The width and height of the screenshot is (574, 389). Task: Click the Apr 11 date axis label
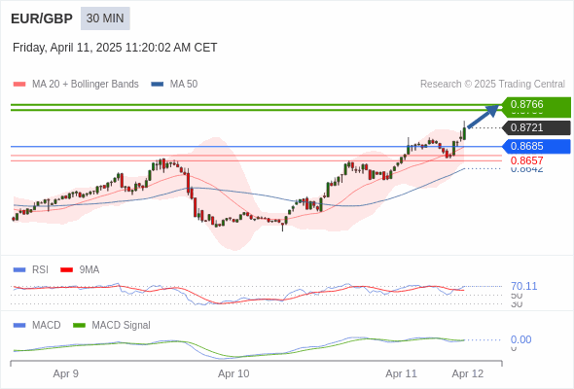pos(401,373)
